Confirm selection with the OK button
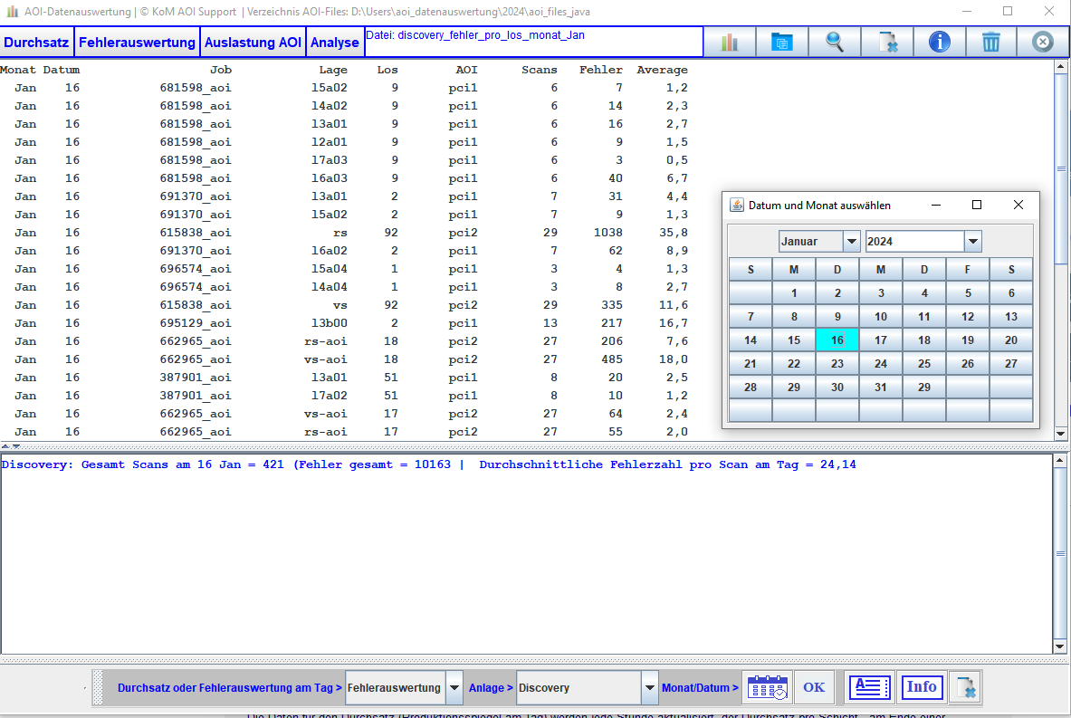1071x718 pixels. pos(814,687)
